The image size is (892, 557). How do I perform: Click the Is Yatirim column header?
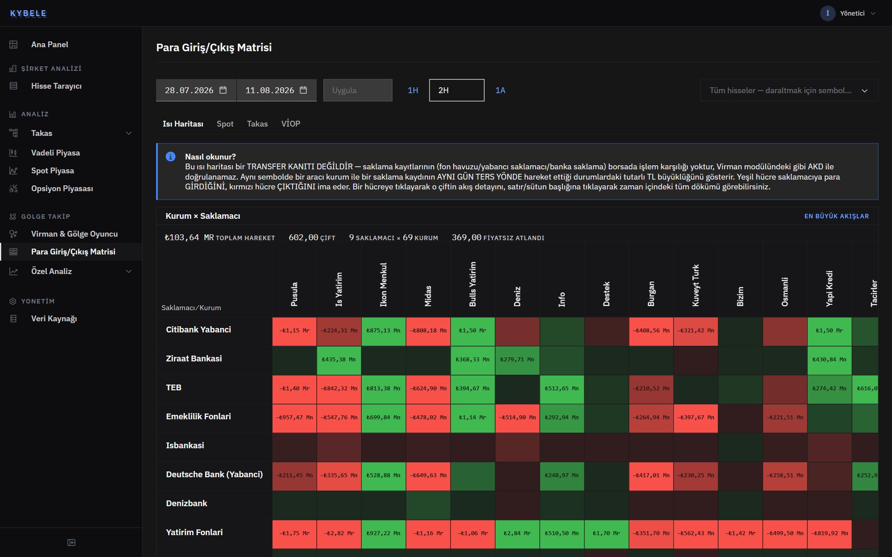339,289
